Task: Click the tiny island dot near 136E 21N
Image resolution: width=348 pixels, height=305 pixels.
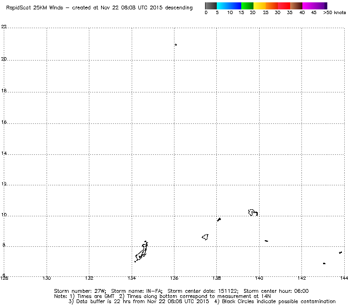Action: point(176,45)
